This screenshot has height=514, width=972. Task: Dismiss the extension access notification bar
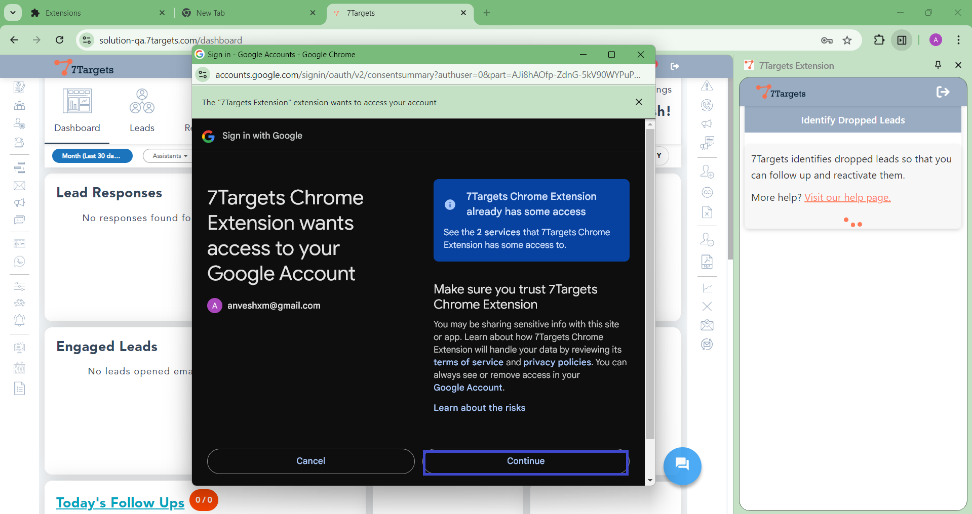(x=639, y=102)
